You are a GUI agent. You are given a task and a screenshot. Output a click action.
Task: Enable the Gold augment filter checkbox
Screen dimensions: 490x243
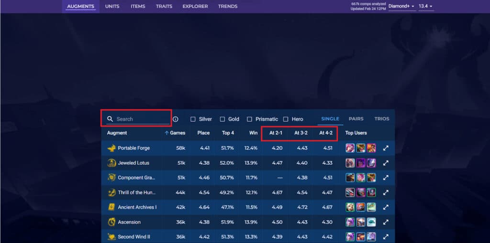tap(222, 119)
